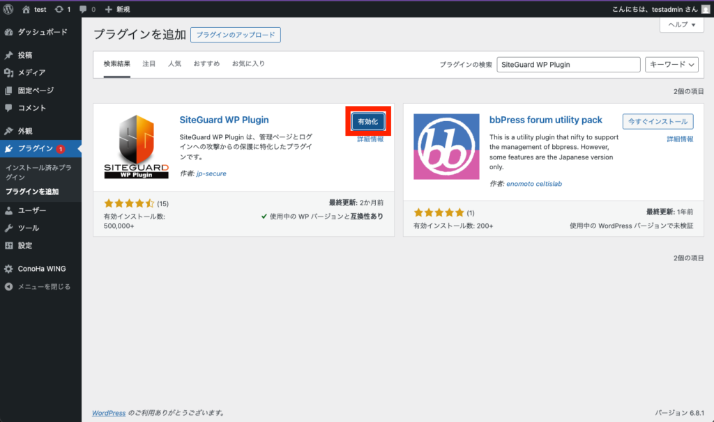Open the 外観 menu label
The width and height of the screenshot is (714, 422).
[x=25, y=131]
